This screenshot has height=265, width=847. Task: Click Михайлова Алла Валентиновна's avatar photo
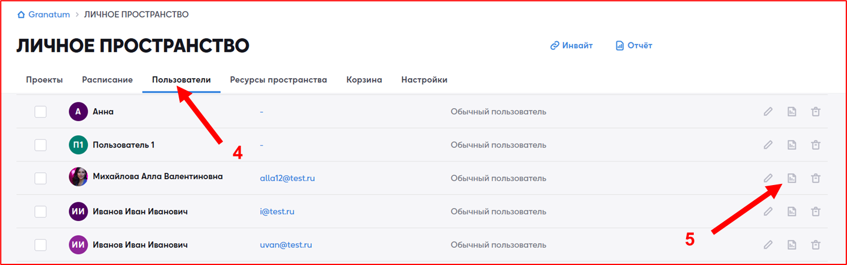pos(78,177)
